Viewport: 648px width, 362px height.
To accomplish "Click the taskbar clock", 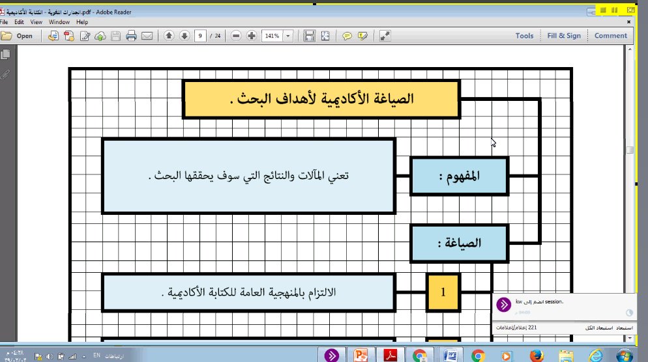I will 15,356.
